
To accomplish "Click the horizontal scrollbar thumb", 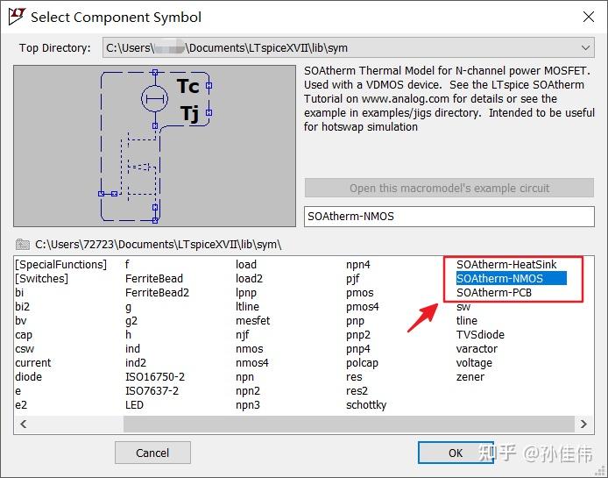I will click(349, 424).
